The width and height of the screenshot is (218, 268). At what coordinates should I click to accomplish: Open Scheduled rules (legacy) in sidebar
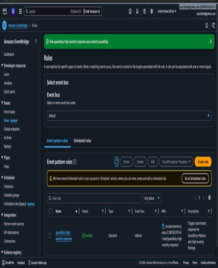15,204
